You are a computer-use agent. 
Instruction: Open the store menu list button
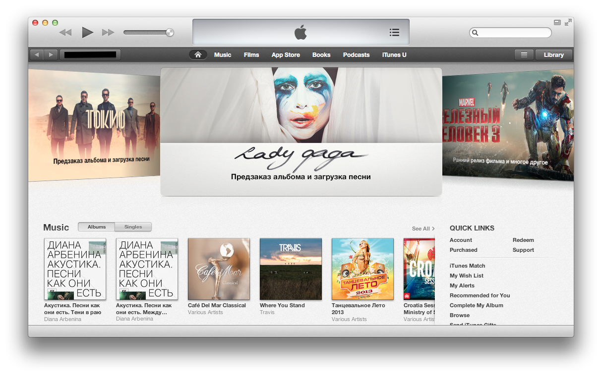pos(524,55)
